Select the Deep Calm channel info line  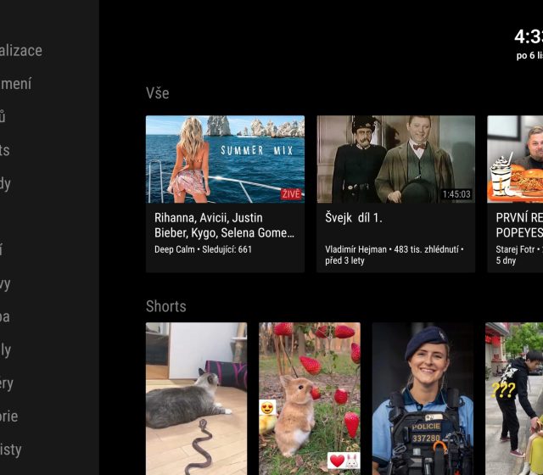[x=203, y=249]
